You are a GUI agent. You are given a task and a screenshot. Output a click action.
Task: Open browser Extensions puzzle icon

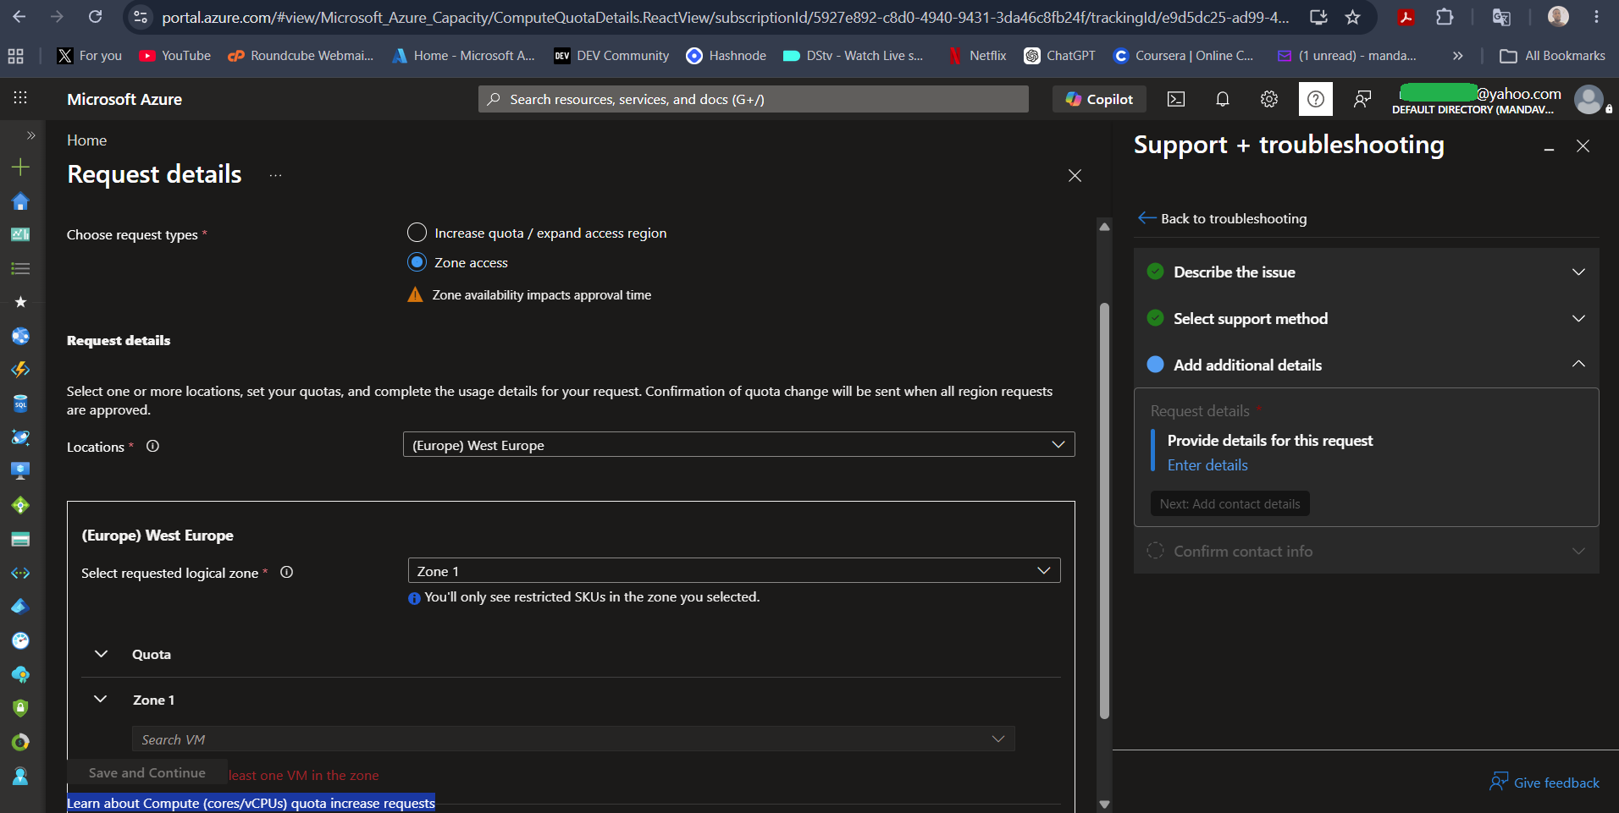(x=1445, y=17)
